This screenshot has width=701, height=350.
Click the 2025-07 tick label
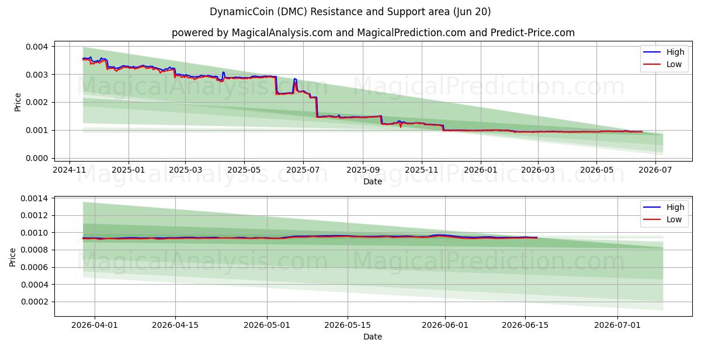pos(303,170)
